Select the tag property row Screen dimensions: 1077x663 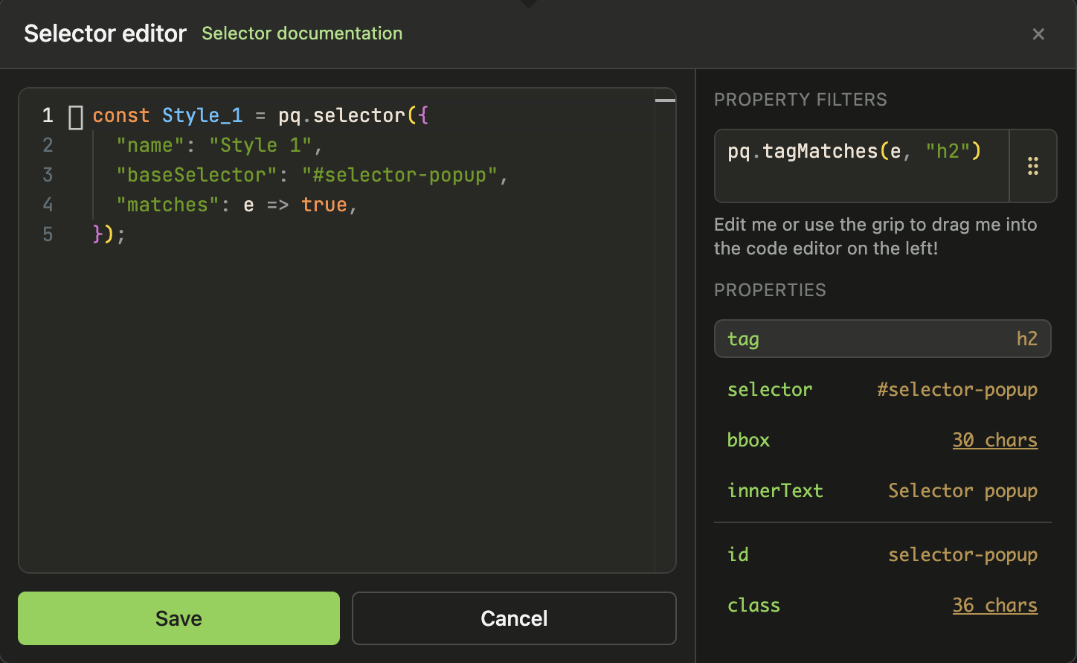tap(882, 339)
